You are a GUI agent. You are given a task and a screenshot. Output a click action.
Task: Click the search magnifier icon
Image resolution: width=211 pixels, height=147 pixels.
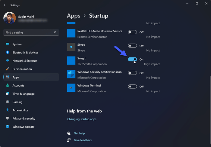[x=55, y=32]
